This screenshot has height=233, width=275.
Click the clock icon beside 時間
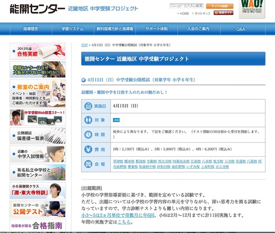pos(88,135)
